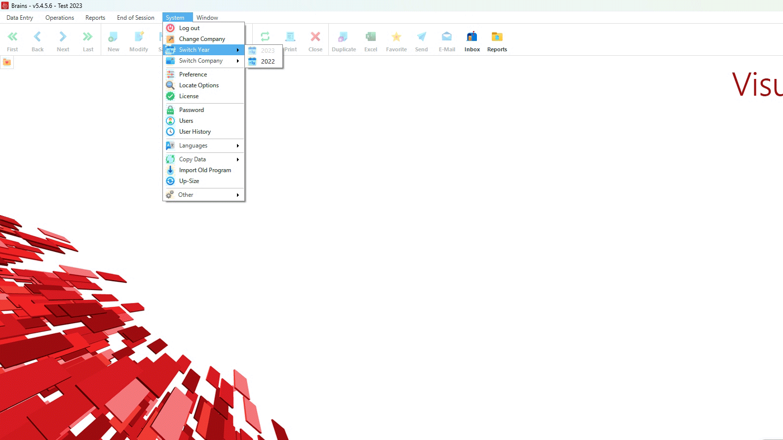Open Preference from System menu

point(204,74)
